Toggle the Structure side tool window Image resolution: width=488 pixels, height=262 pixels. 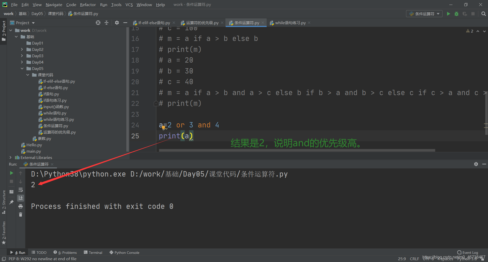coord(4,202)
